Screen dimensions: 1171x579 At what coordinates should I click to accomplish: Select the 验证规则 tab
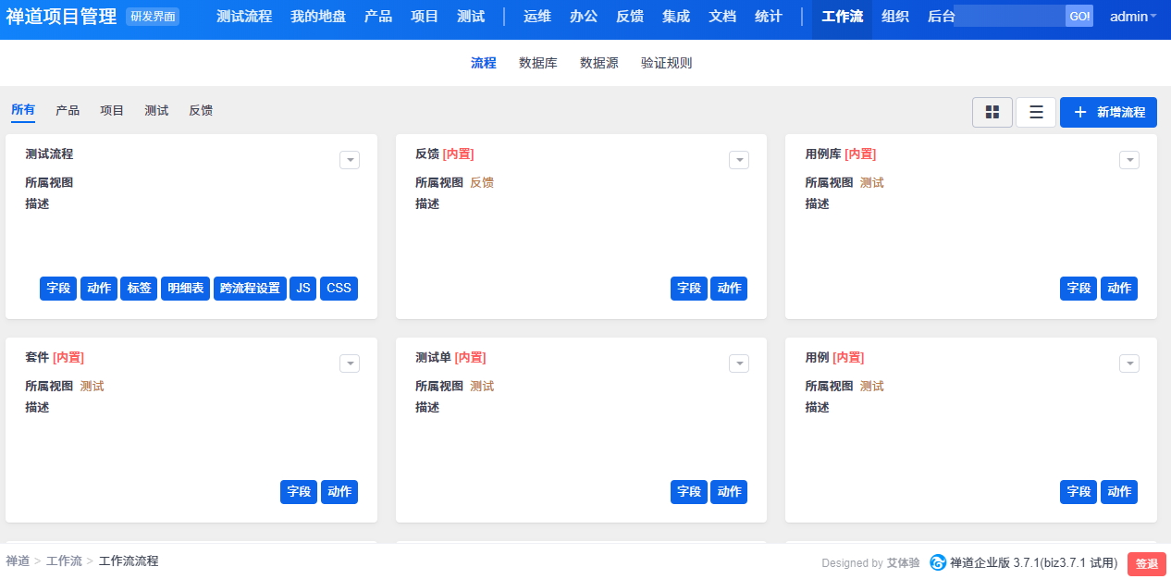click(666, 63)
